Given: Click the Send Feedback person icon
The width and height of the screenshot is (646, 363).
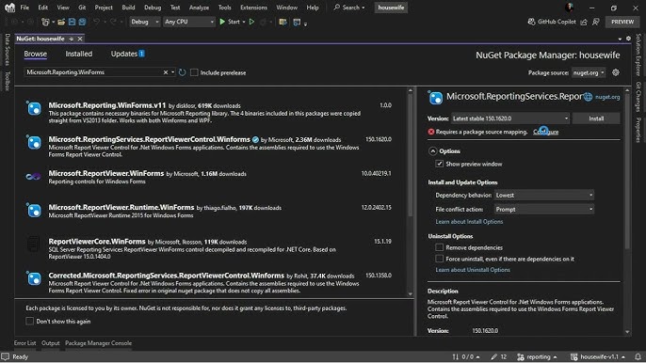Looking at the screenshot, I should tap(596, 22).
